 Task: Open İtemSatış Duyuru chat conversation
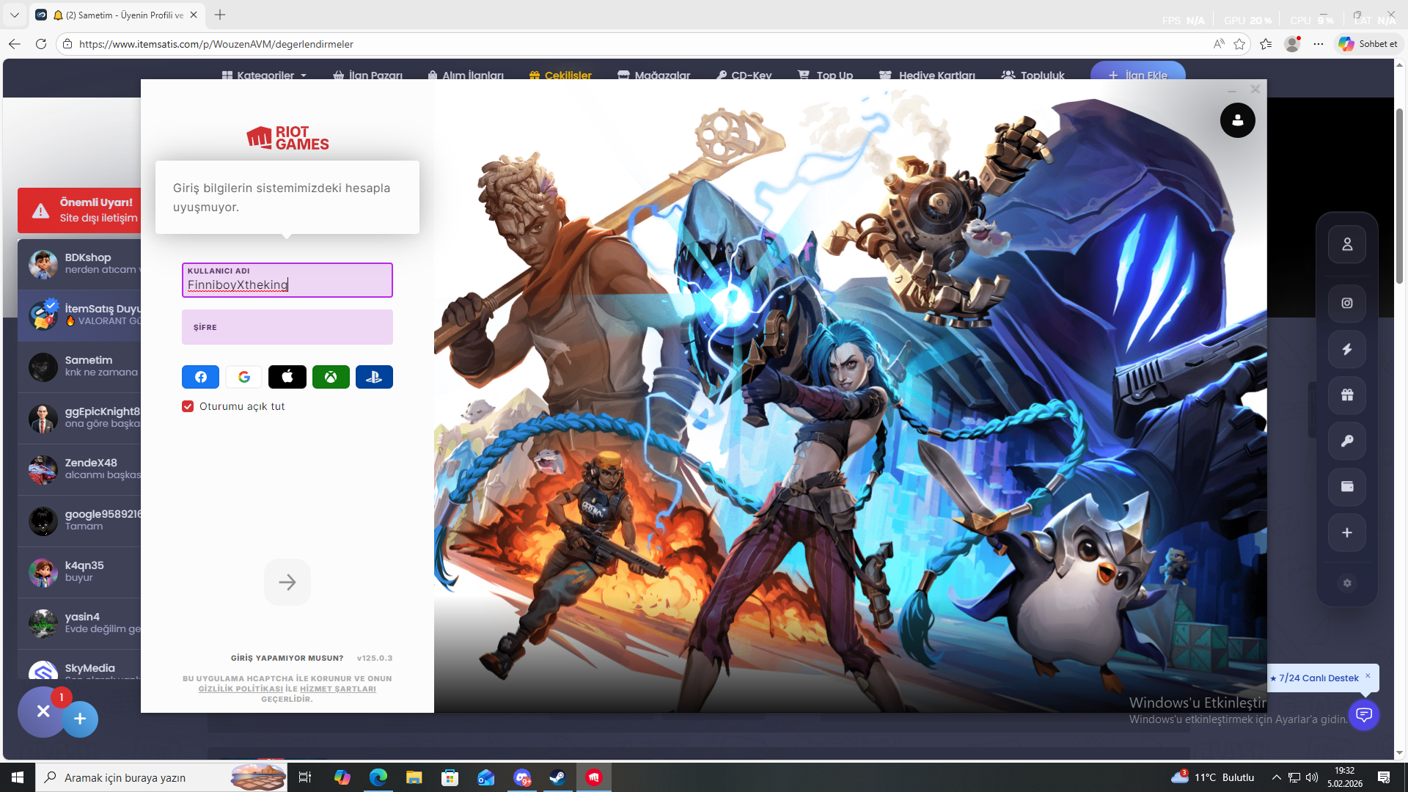pyautogui.click(x=79, y=315)
